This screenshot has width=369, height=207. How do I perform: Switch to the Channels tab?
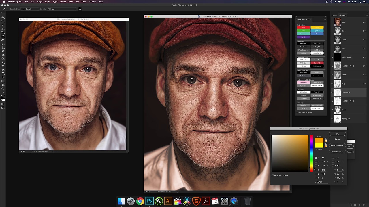click(343, 15)
